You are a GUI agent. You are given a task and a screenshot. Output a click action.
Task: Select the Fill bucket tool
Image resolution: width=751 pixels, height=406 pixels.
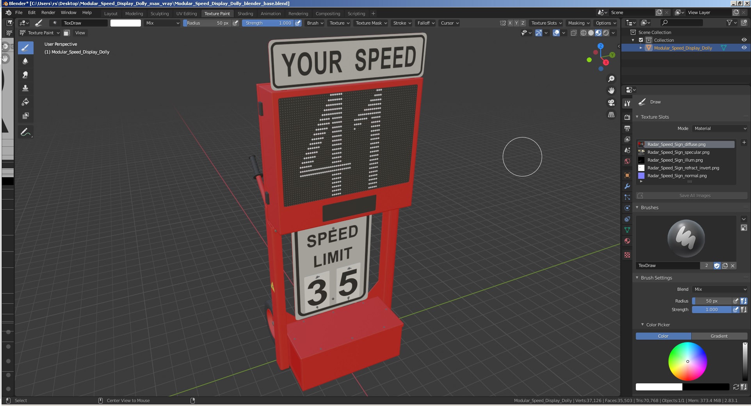(x=25, y=102)
